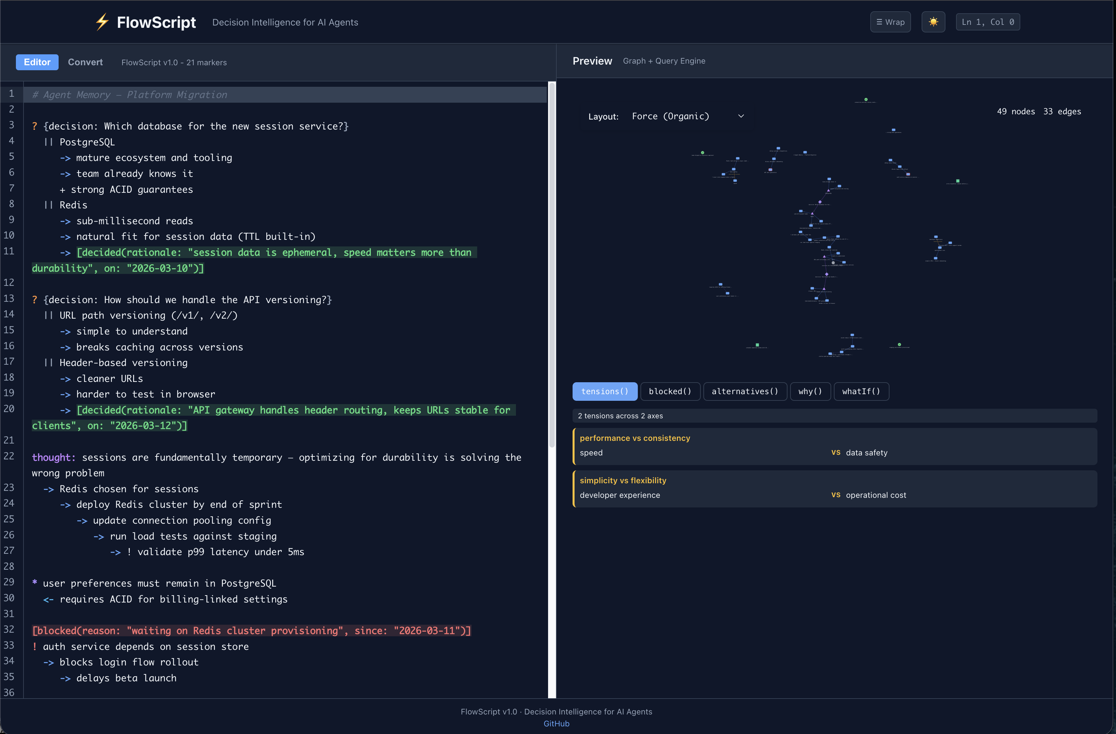Open the GitHub link in the footer
1116x734 pixels.
(557, 723)
